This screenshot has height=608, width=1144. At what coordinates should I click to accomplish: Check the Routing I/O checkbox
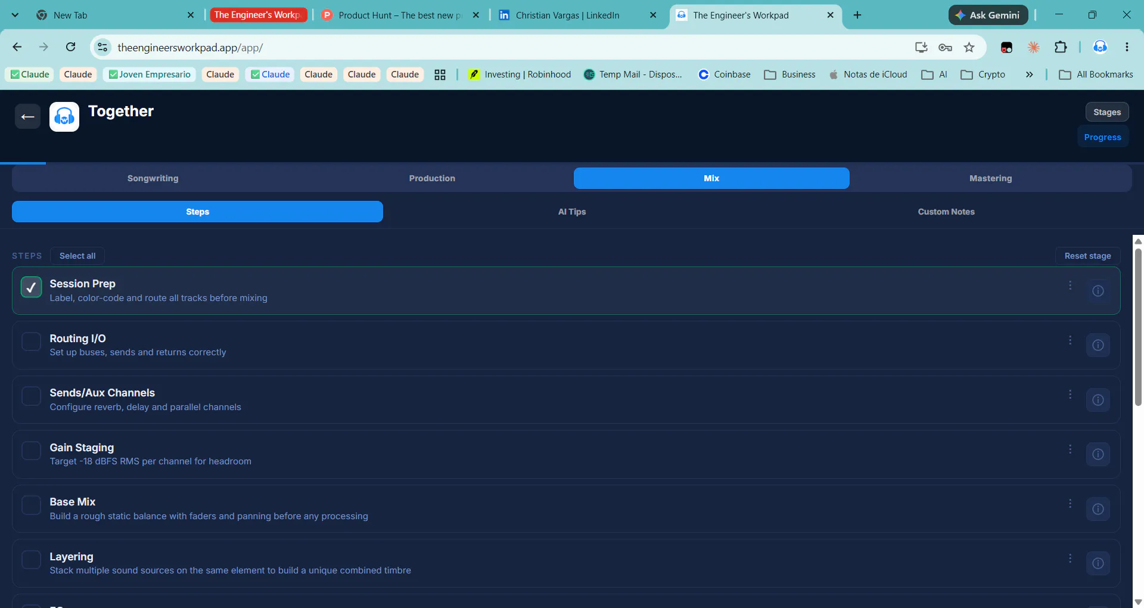pyautogui.click(x=31, y=342)
